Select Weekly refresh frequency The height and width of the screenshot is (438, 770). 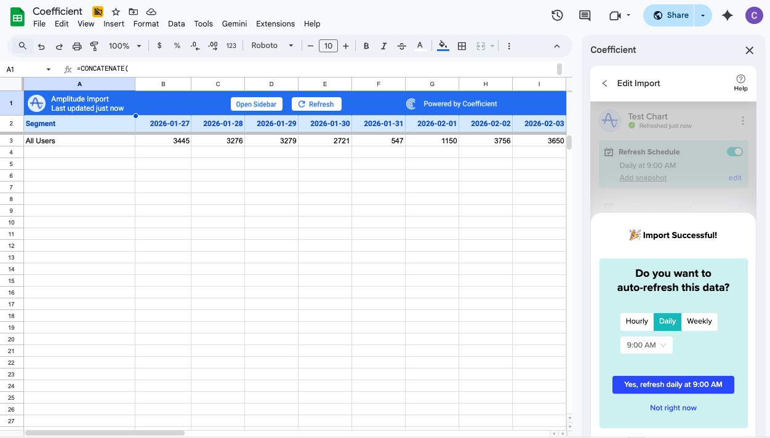[699, 321]
